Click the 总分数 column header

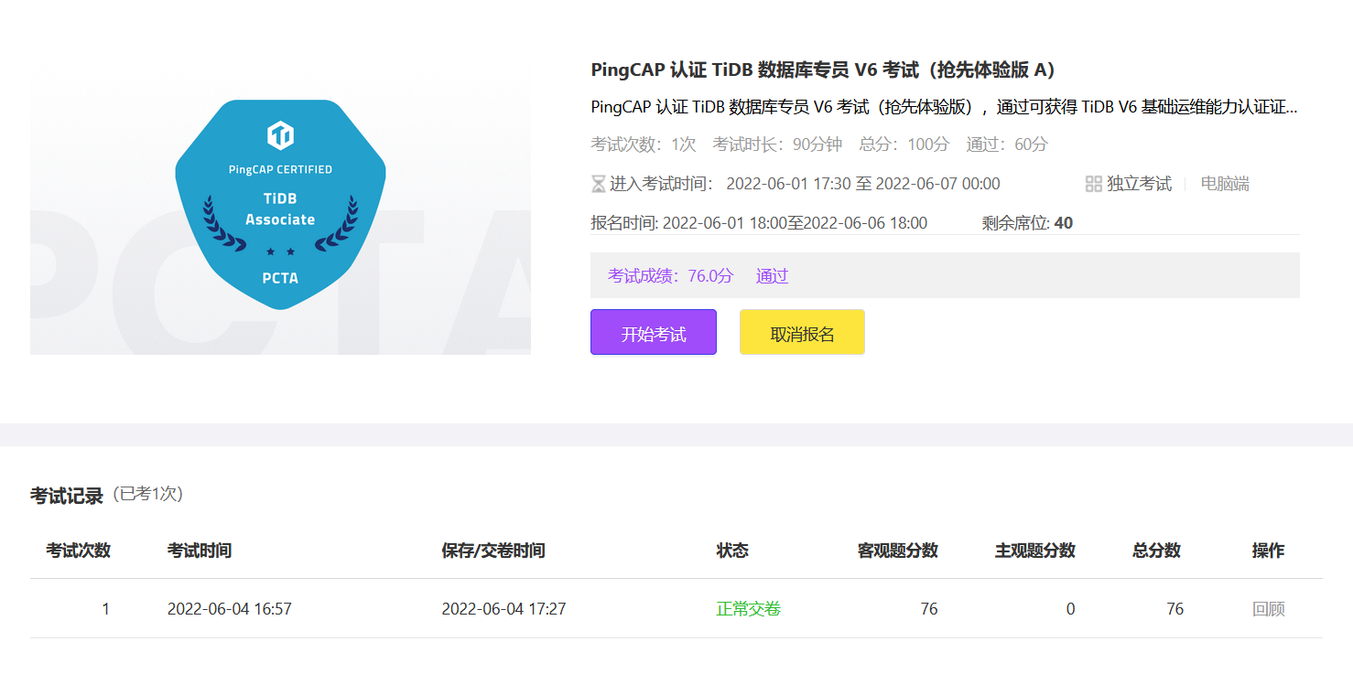point(1156,551)
